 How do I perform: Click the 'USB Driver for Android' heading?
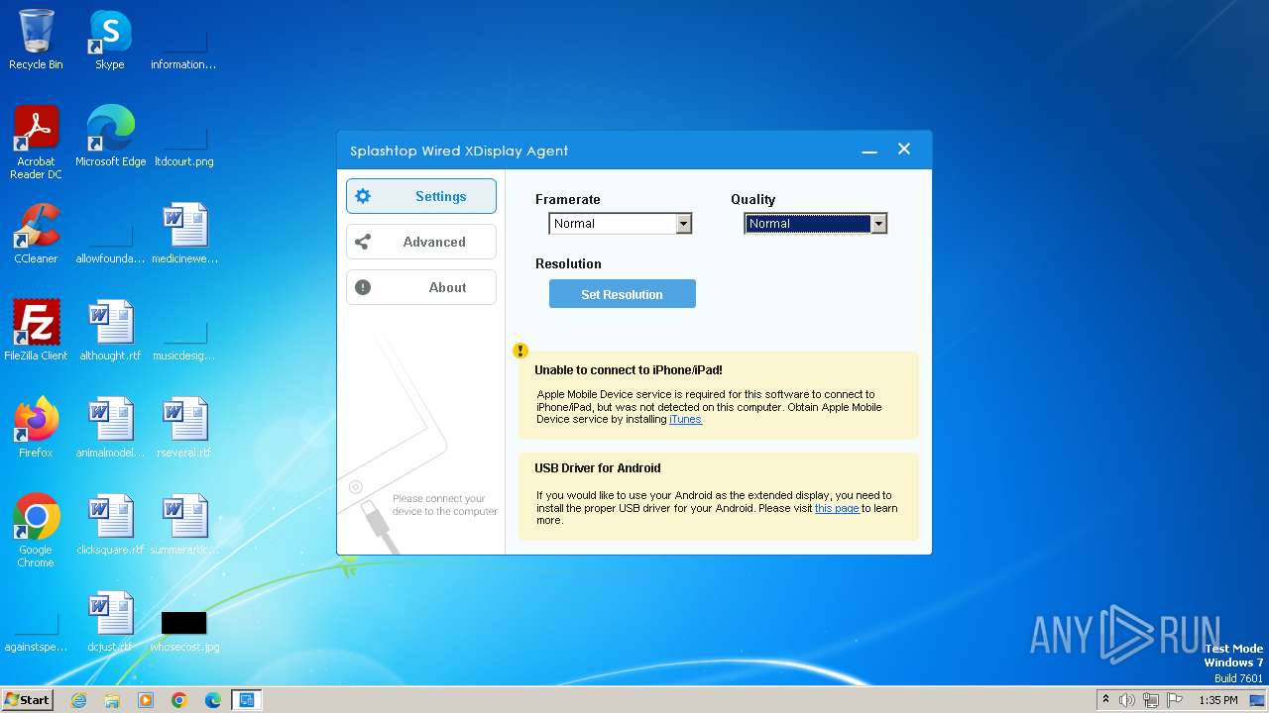click(598, 468)
